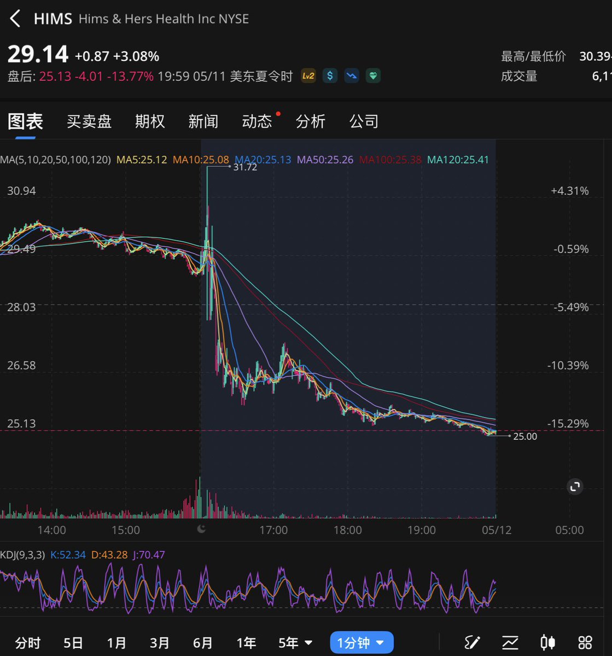Viewport: 612px width, 656px height.
Task: Open the 1分钟 interval dropdown
Action: pos(362,643)
